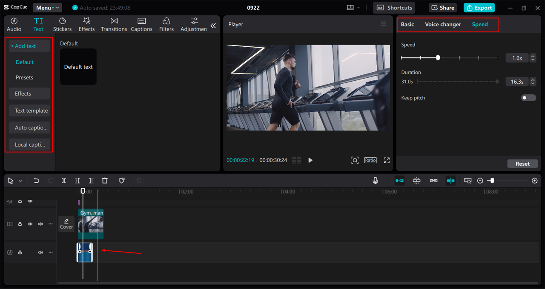Open more options for audio track

point(51,252)
